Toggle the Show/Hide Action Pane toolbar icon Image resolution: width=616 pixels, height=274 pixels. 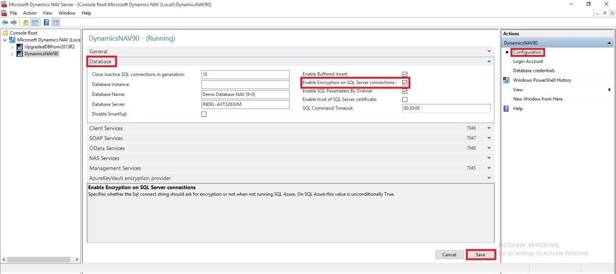pyautogui.click(x=55, y=22)
